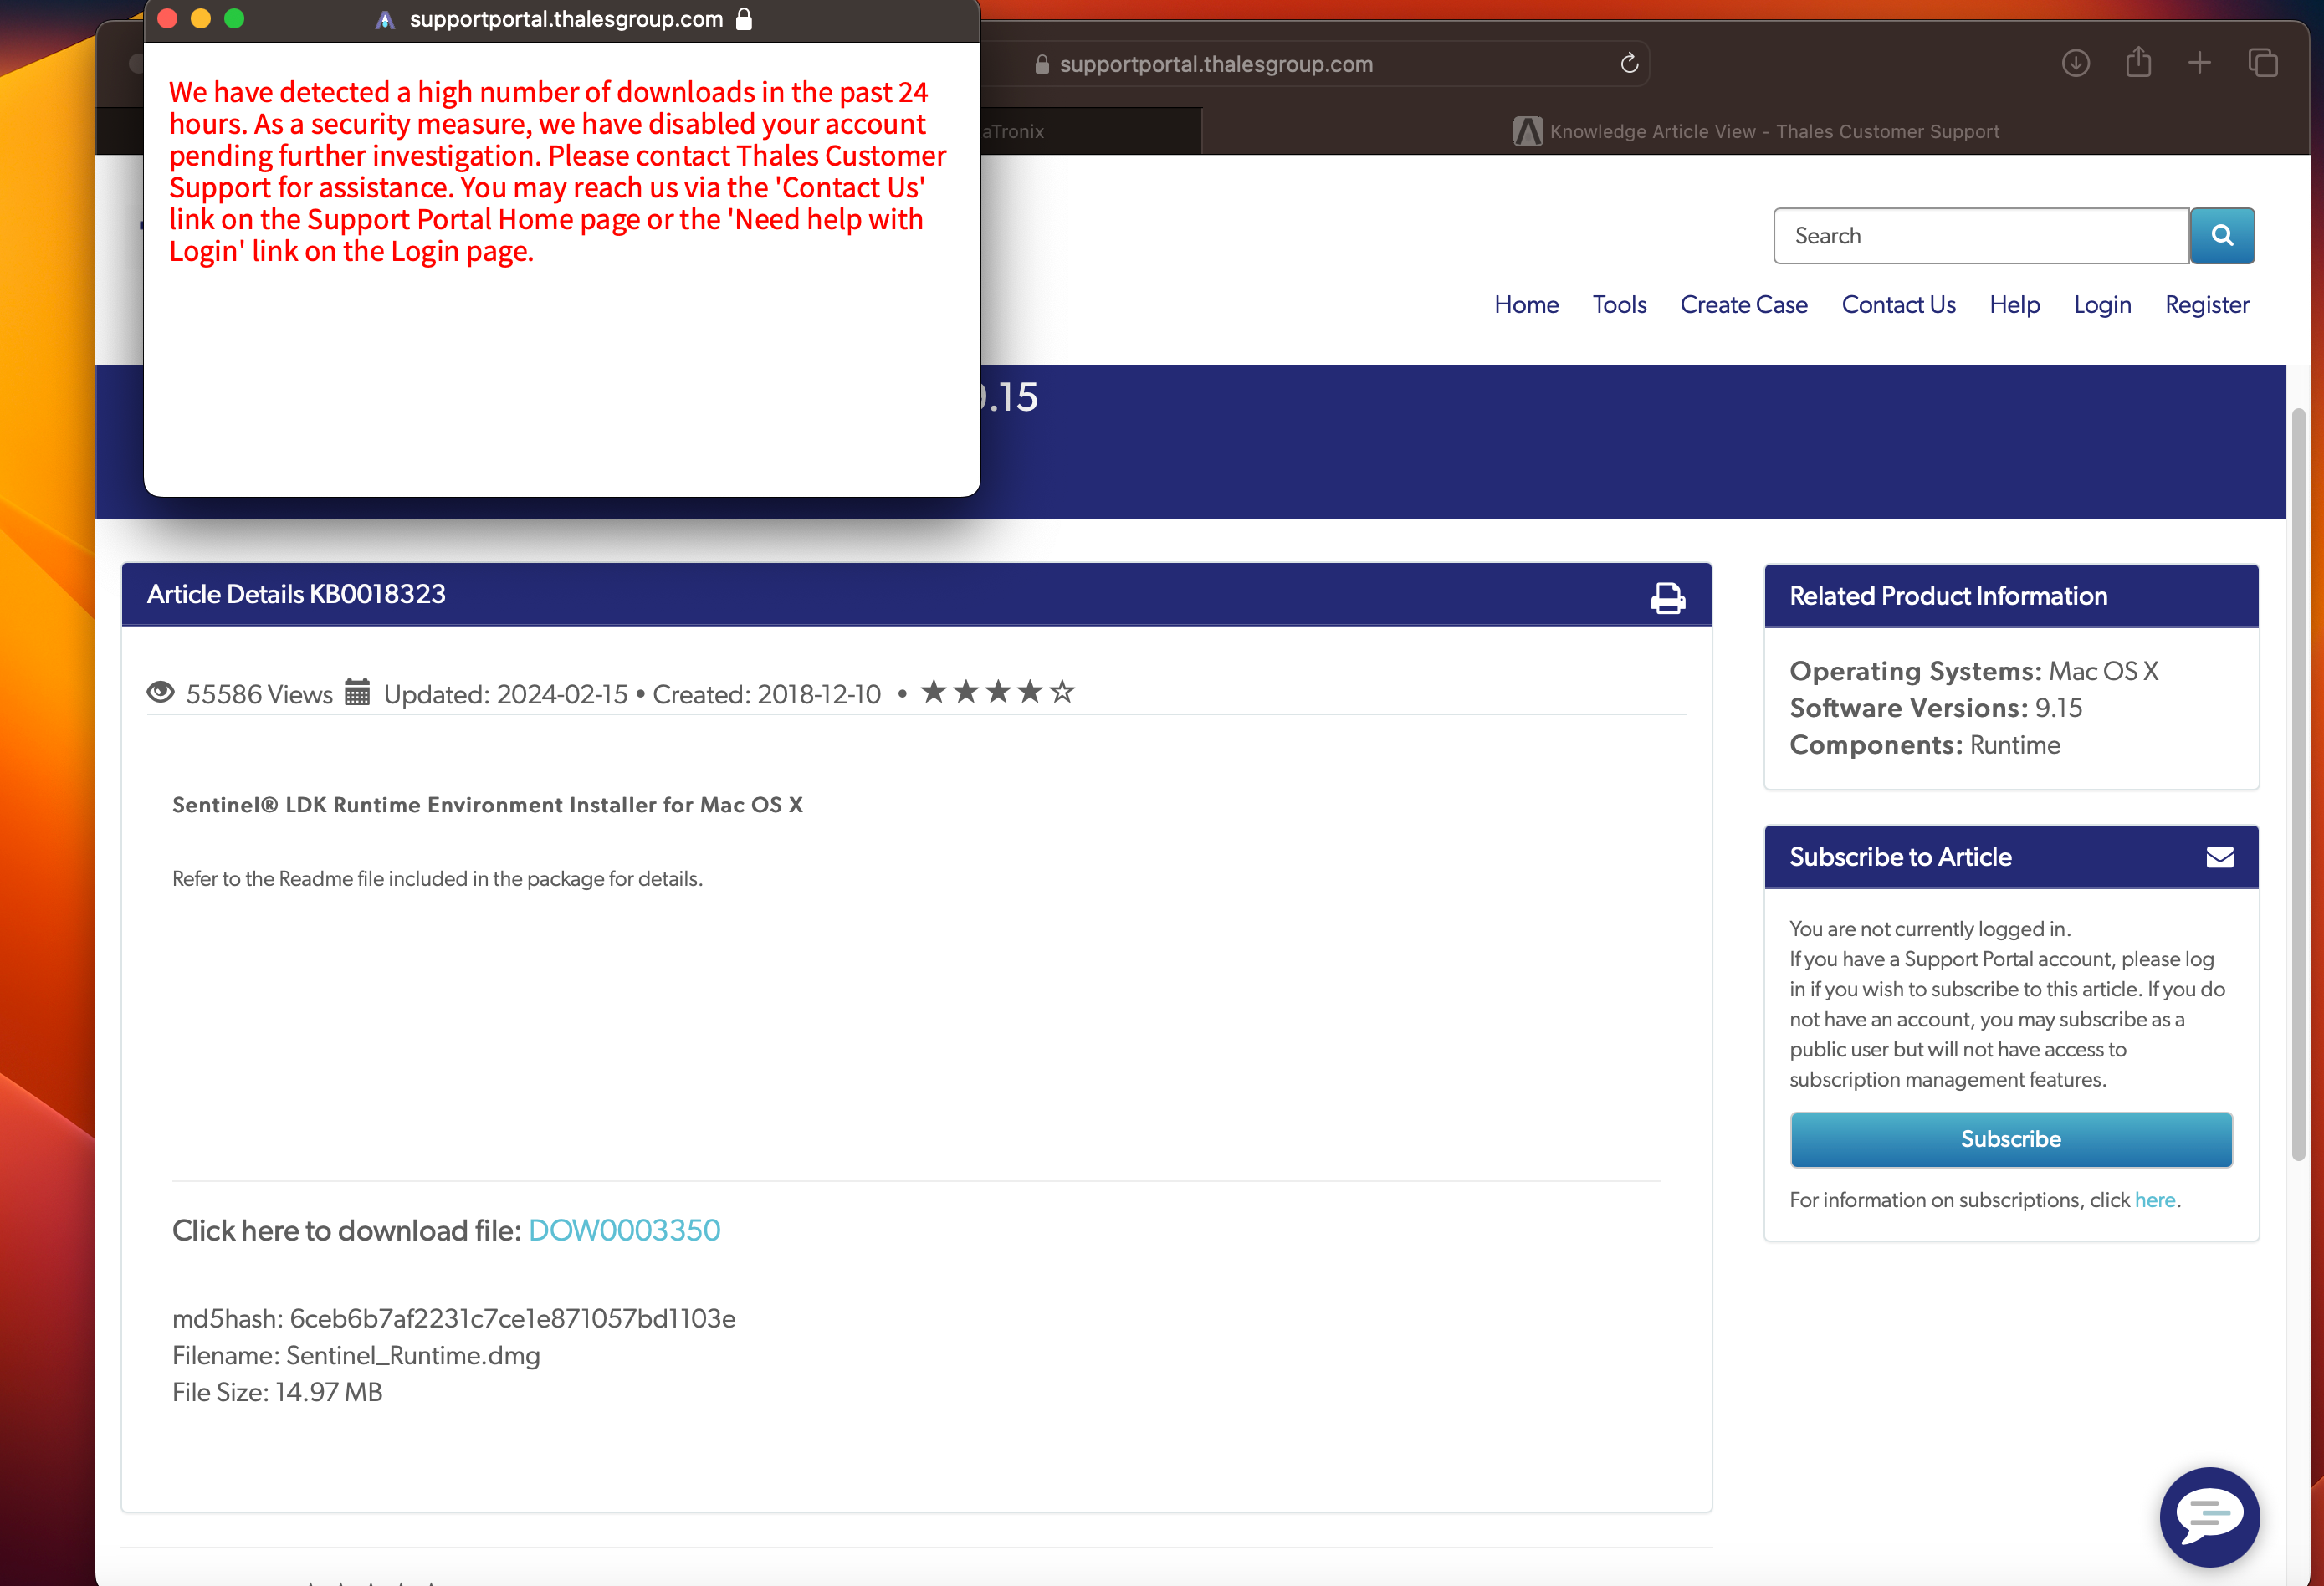Click lock icon in popup title bar
This screenshot has height=1586, width=2324.
pyautogui.click(x=744, y=19)
